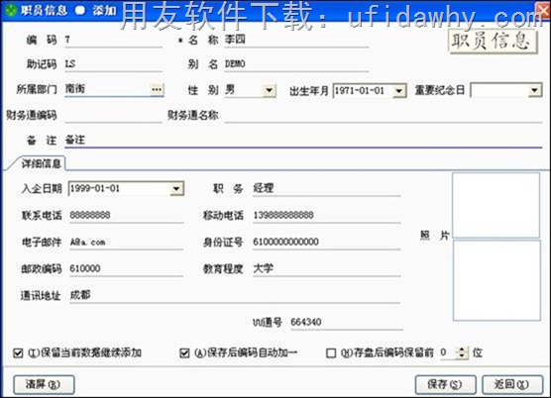
Task: Click the 职务 field with 经理
Action: click(x=326, y=189)
